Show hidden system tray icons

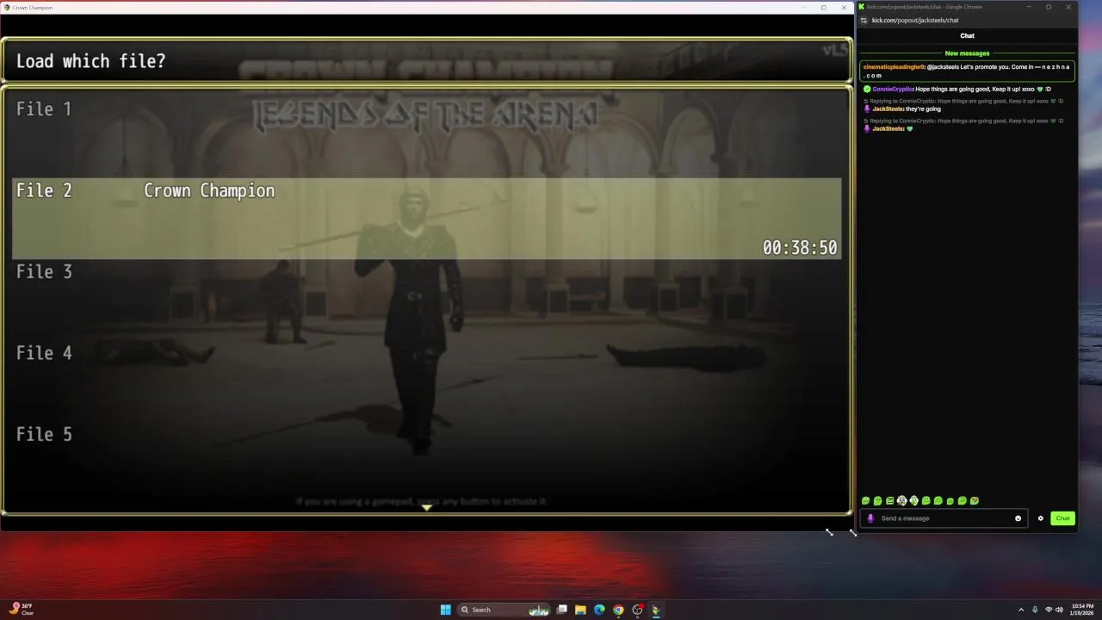(x=1021, y=610)
